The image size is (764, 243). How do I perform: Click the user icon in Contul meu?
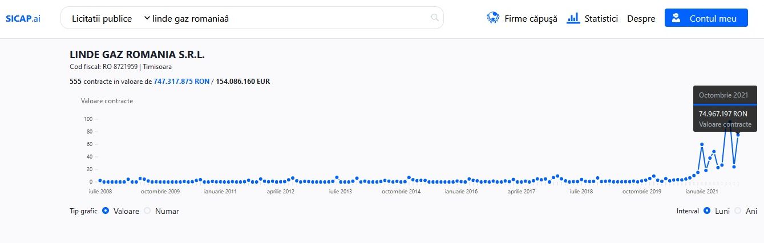(677, 18)
